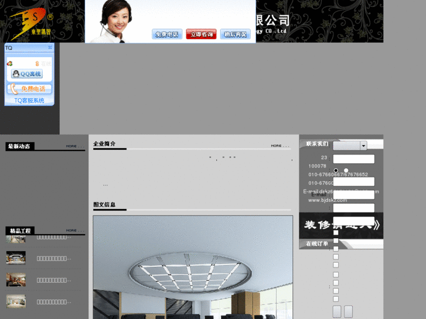Dismiss popup with 稍后再说 button

[x=236, y=34]
